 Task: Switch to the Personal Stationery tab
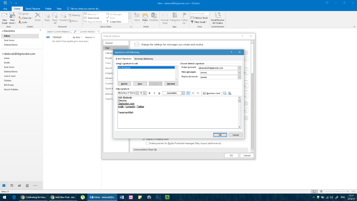pos(144,59)
